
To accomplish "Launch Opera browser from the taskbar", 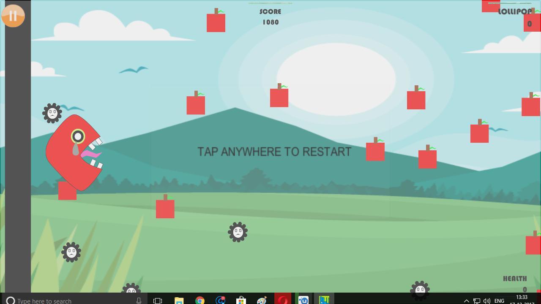I will [282, 300].
